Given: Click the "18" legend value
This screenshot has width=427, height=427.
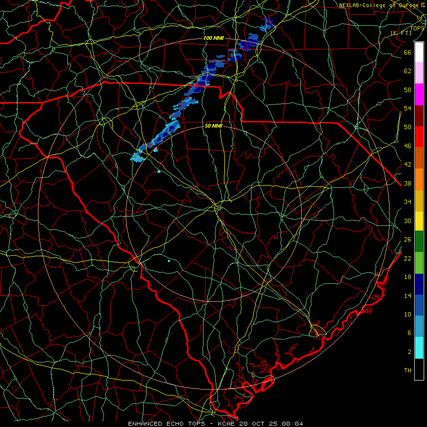Looking at the screenshot, I should (408, 277).
